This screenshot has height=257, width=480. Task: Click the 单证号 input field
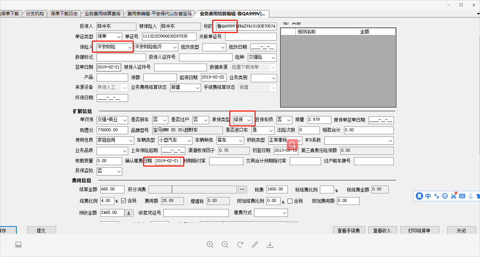tap(168, 36)
